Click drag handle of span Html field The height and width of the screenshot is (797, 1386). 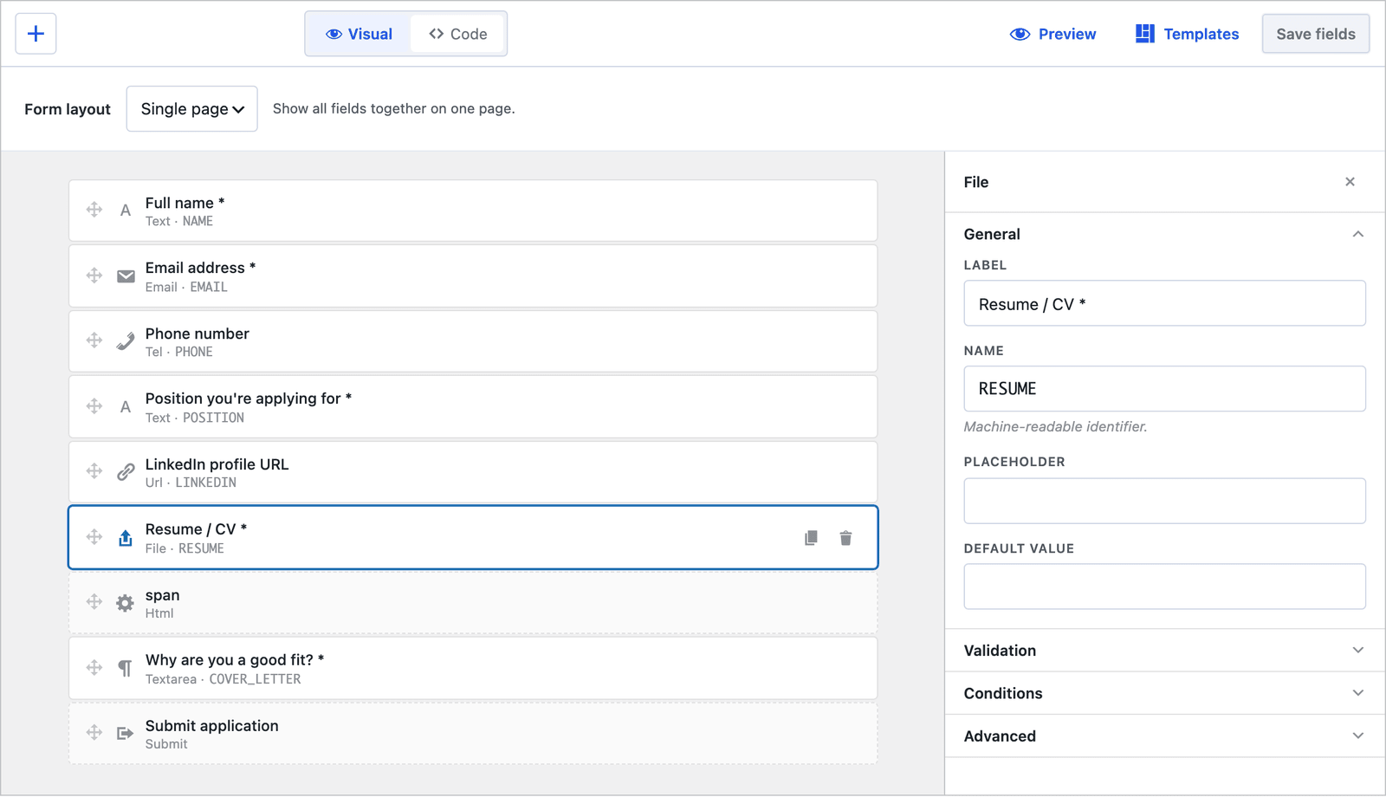(94, 602)
